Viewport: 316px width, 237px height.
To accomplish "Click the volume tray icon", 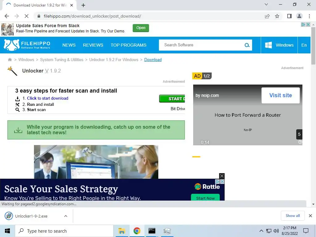I will pyautogui.click(x=276, y=231).
